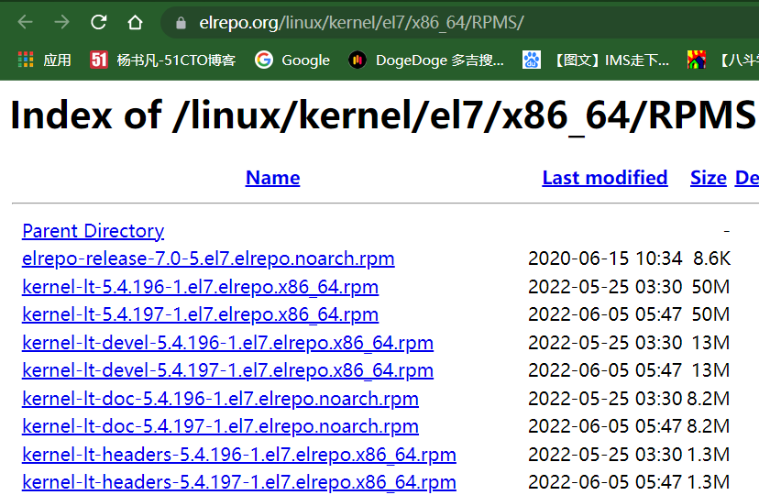Download kernel-lt-headers-5.4.196-1 rpm file

point(239,455)
